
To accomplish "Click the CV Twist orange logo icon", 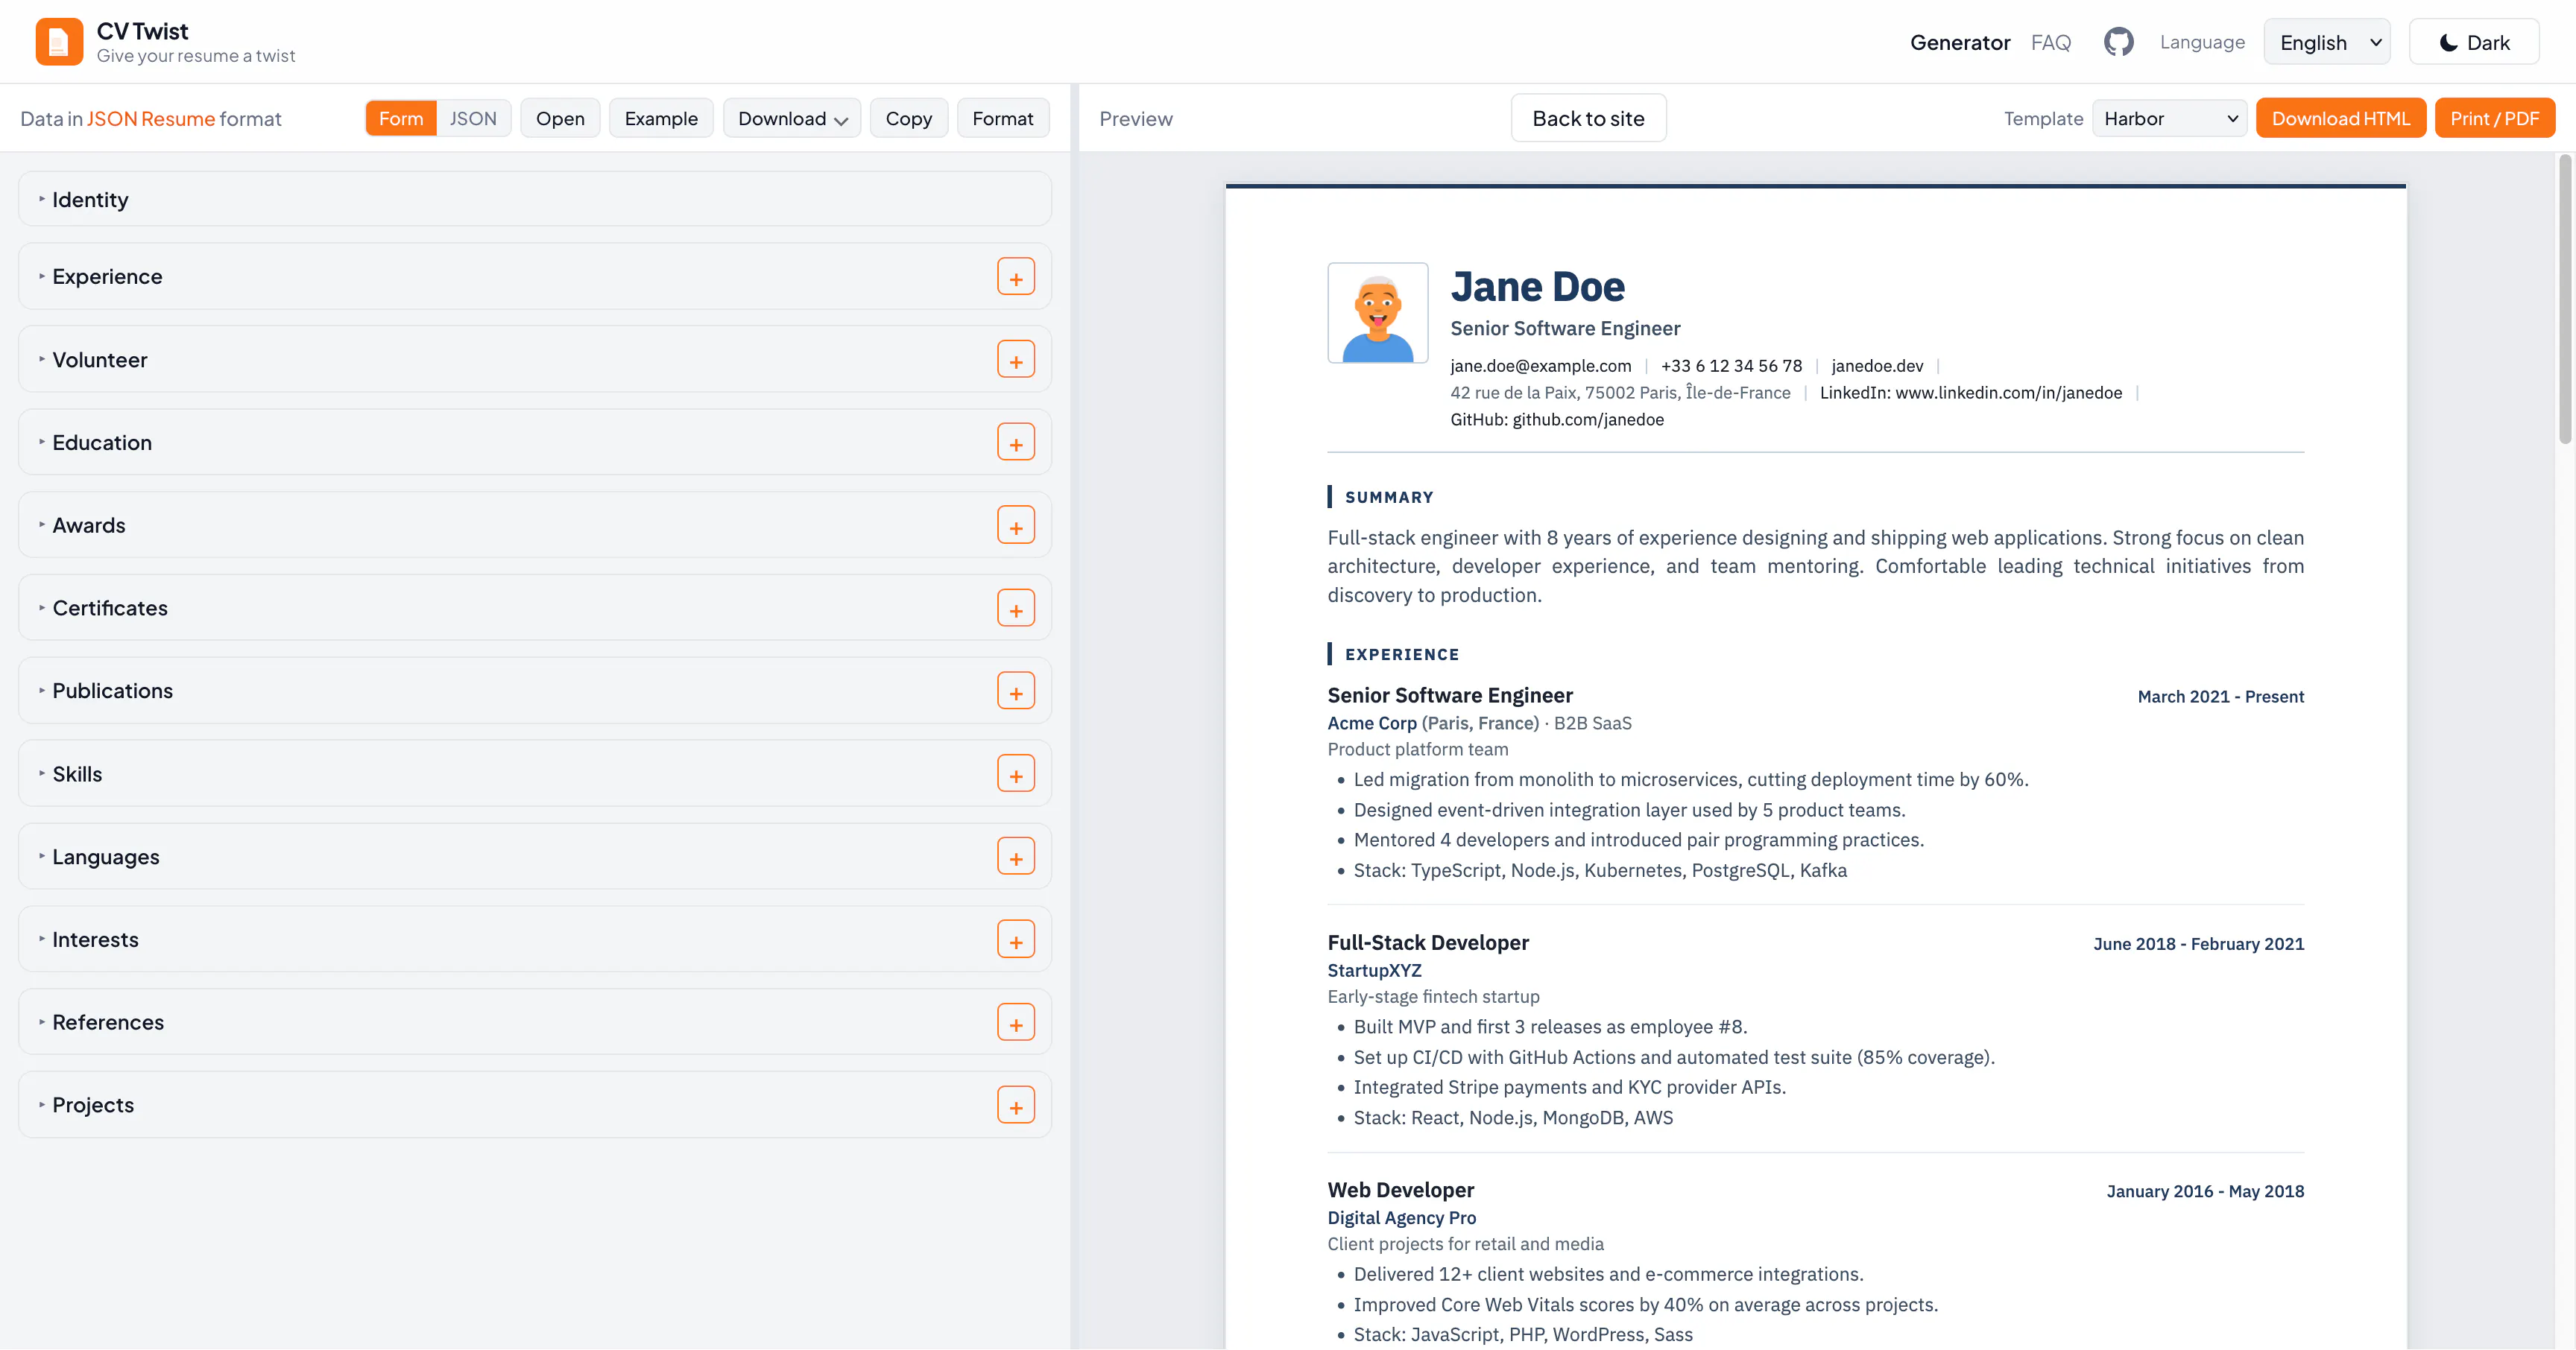I will tap(59, 42).
